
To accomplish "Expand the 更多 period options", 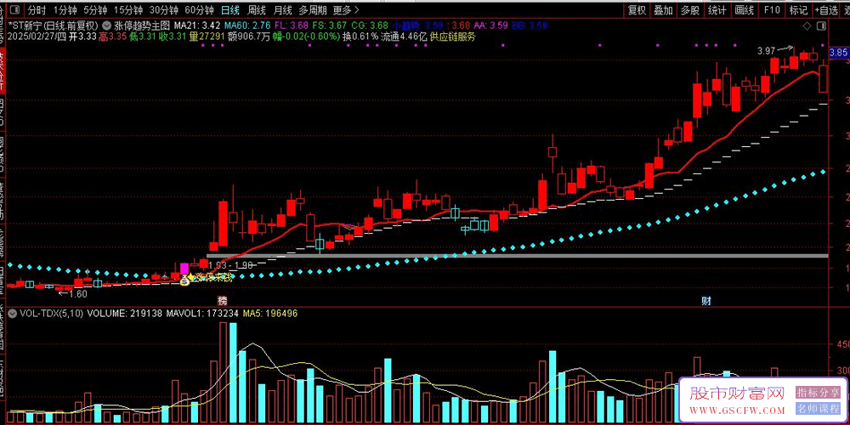I will [347, 9].
